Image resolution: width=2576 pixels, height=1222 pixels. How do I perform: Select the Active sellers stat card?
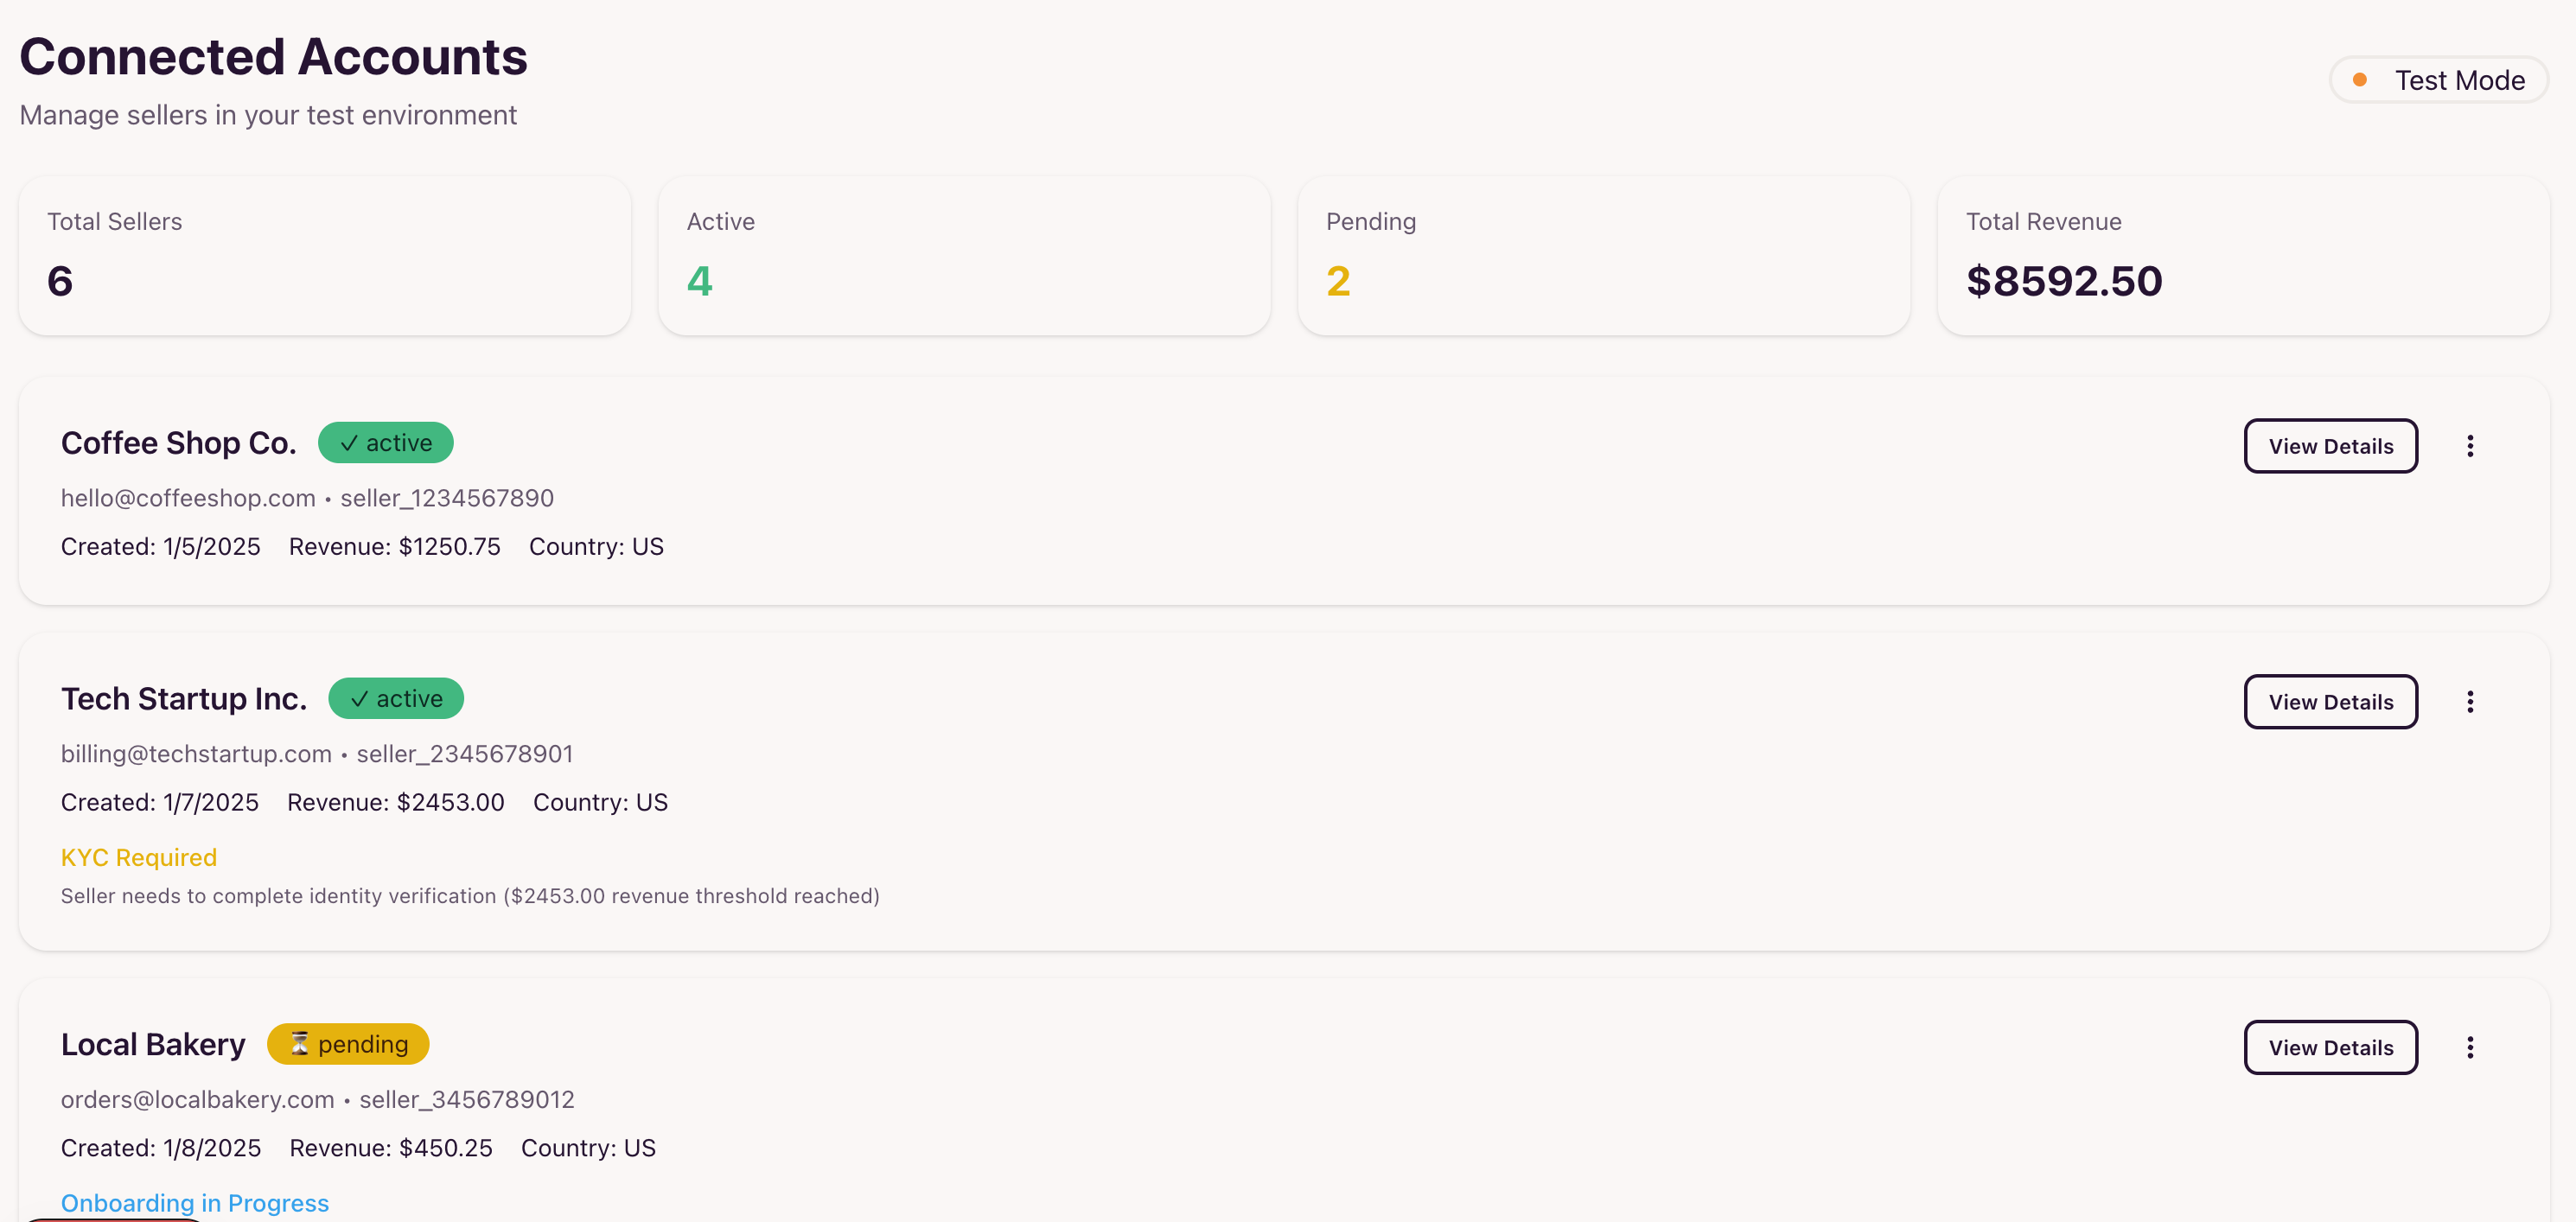(964, 256)
